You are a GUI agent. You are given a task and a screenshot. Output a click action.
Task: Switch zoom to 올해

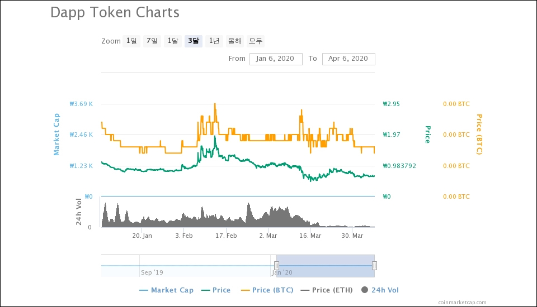tap(235, 41)
